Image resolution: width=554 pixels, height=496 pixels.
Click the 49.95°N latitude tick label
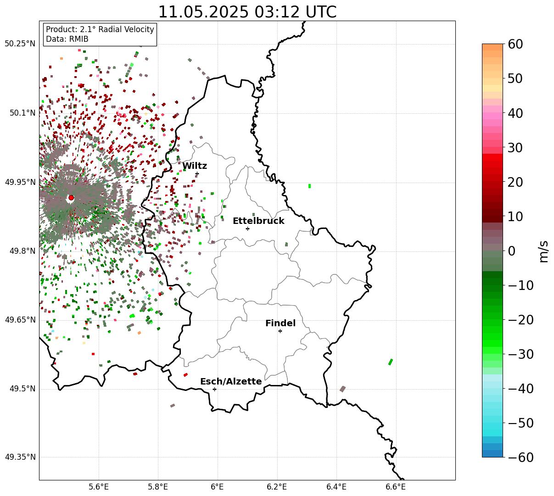tap(20, 182)
